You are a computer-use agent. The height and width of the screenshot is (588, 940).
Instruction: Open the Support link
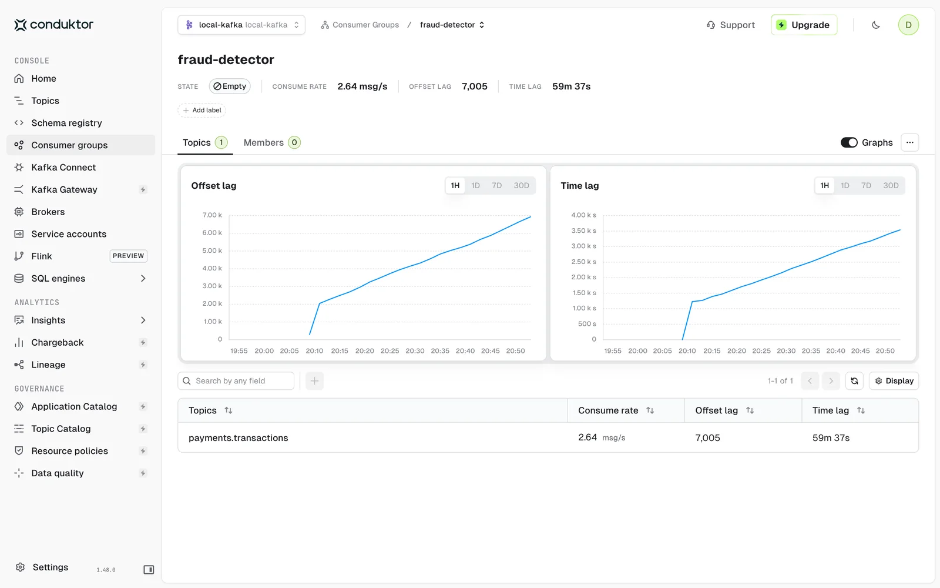coord(731,25)
